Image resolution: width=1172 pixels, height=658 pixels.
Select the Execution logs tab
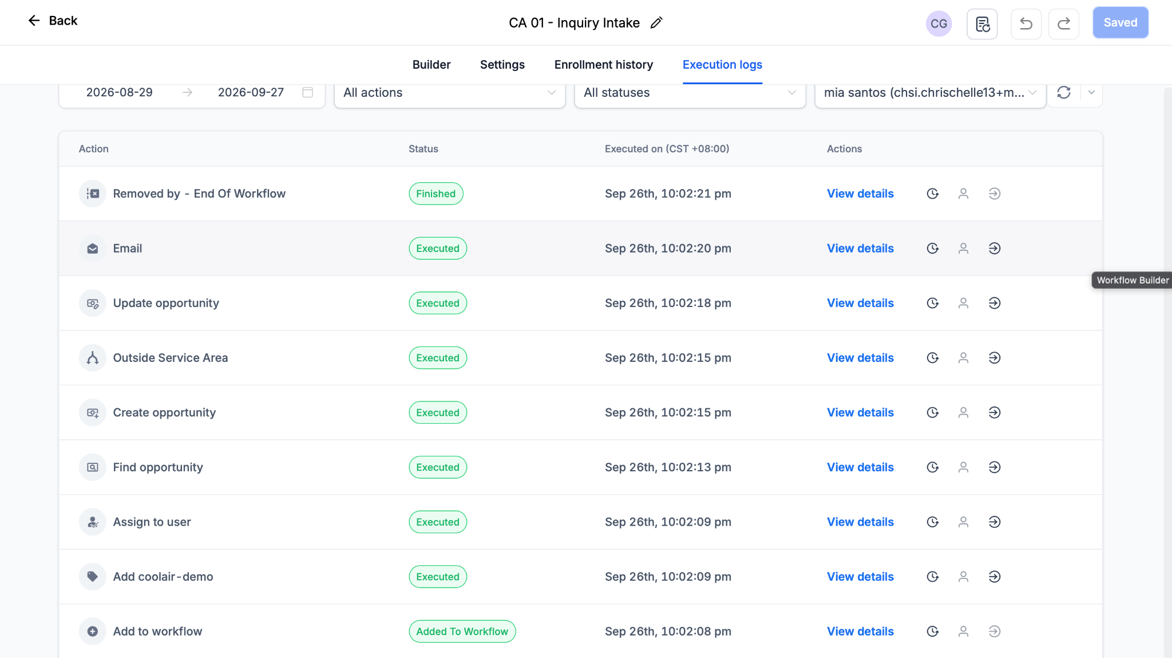tap(722, 65)
